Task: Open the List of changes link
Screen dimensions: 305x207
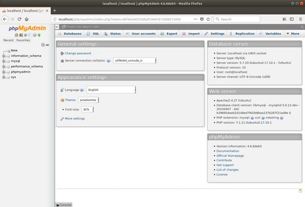Action: [x=227, y=169]
